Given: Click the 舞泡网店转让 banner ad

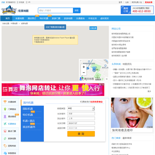Looking at the screenshot, I should (x=53, y=90).
